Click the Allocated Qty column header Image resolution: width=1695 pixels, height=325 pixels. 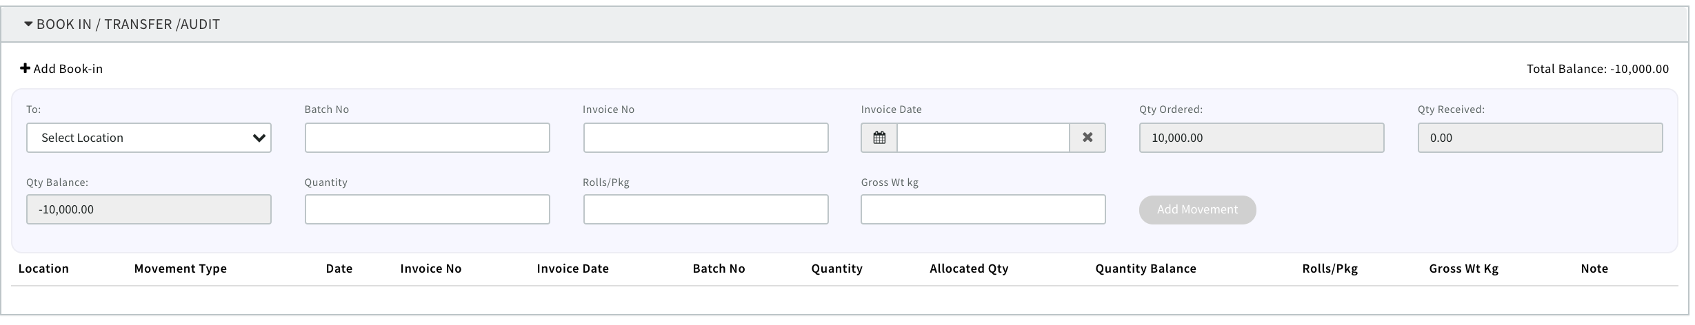point(969,269)
